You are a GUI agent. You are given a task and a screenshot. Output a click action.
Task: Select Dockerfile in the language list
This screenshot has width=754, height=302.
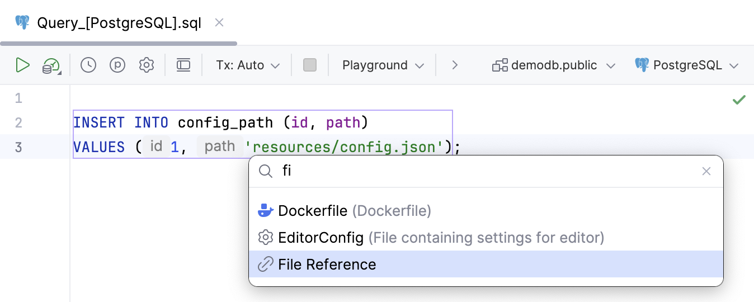pos(486,211)
